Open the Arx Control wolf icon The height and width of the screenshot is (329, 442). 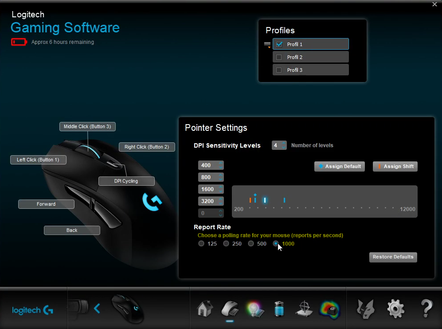[x=366, y=309]
